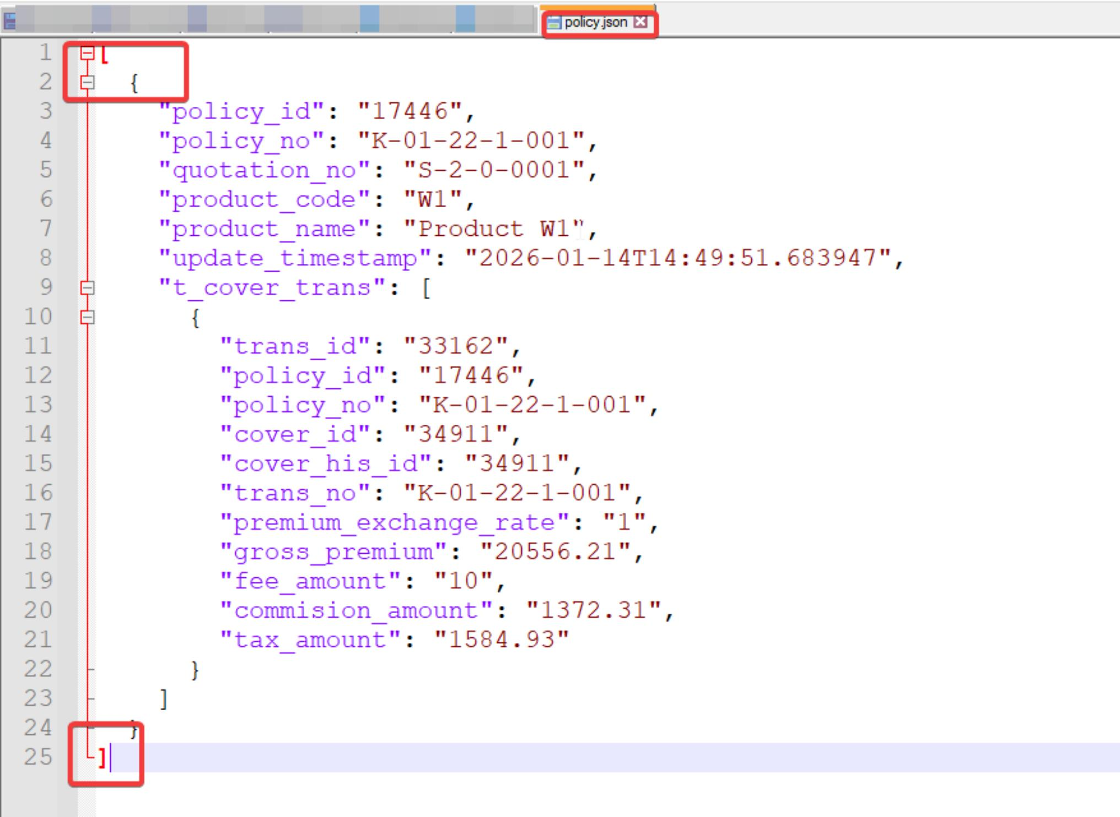Click the "cover_id" key
The height and width of the screenshot is (817, 1120).
click(x=295, y=434)
